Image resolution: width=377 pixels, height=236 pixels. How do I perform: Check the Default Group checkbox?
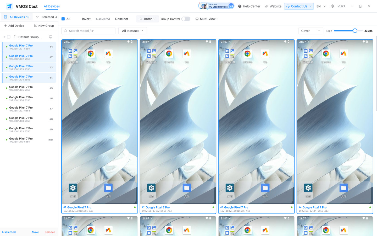click(9, 37)
